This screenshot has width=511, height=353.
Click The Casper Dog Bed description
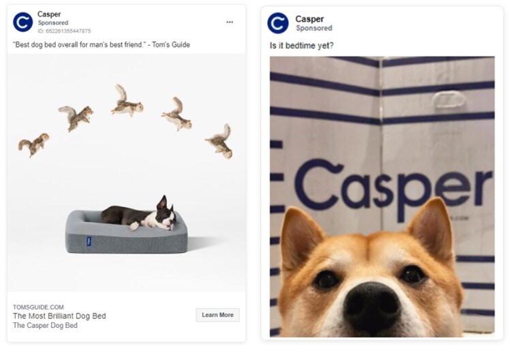[x=45, y=325]
